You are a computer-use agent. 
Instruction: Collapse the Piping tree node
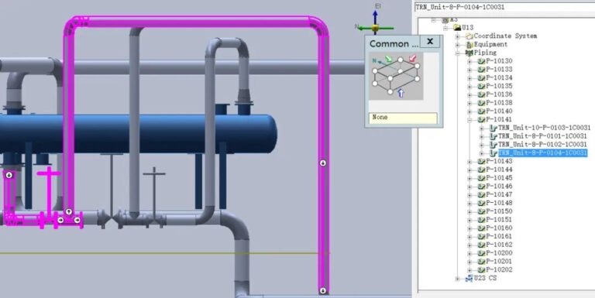coord(458,53)
